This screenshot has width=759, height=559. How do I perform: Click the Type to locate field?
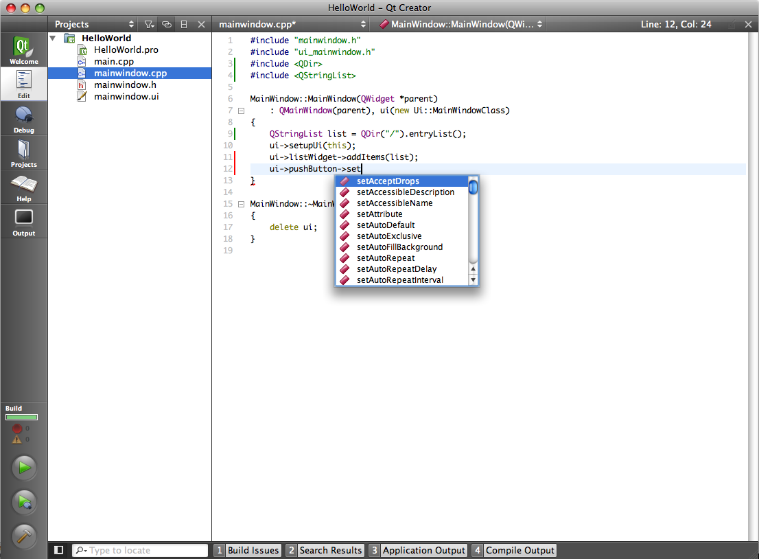click(141, 550)
